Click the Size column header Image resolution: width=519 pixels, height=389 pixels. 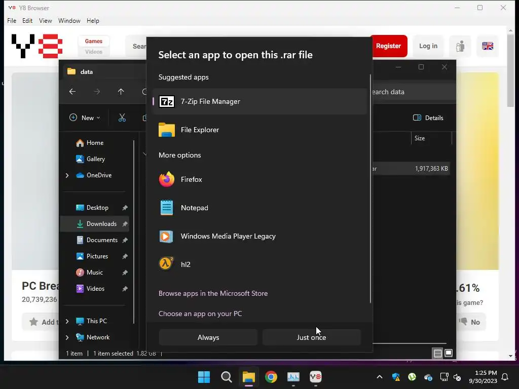pyautogui.click(x=431, y=138)
